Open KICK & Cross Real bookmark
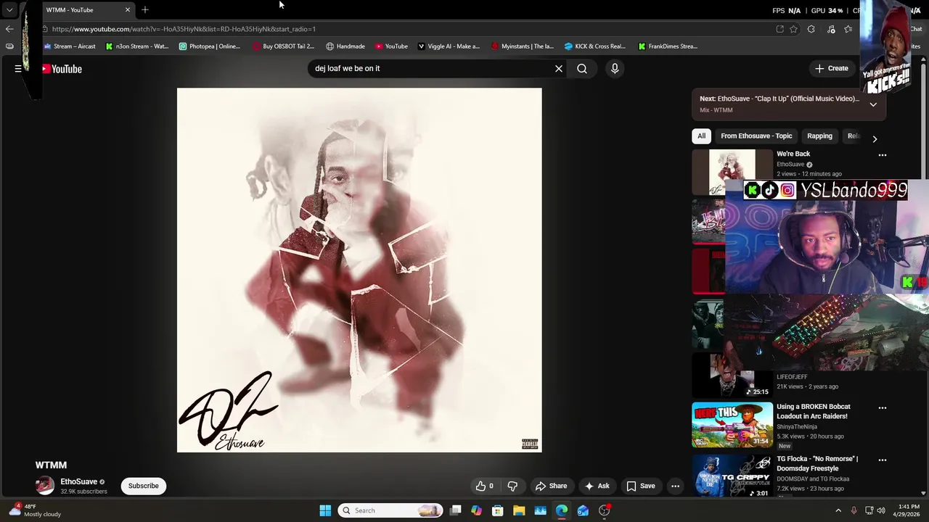929x522 pixels. coord(595,46)
